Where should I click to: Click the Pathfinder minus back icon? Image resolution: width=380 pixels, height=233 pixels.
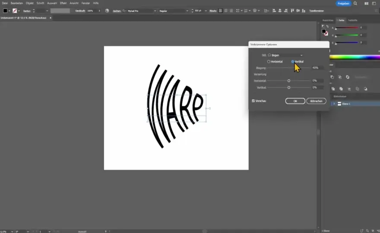click(x=365, y=89)
